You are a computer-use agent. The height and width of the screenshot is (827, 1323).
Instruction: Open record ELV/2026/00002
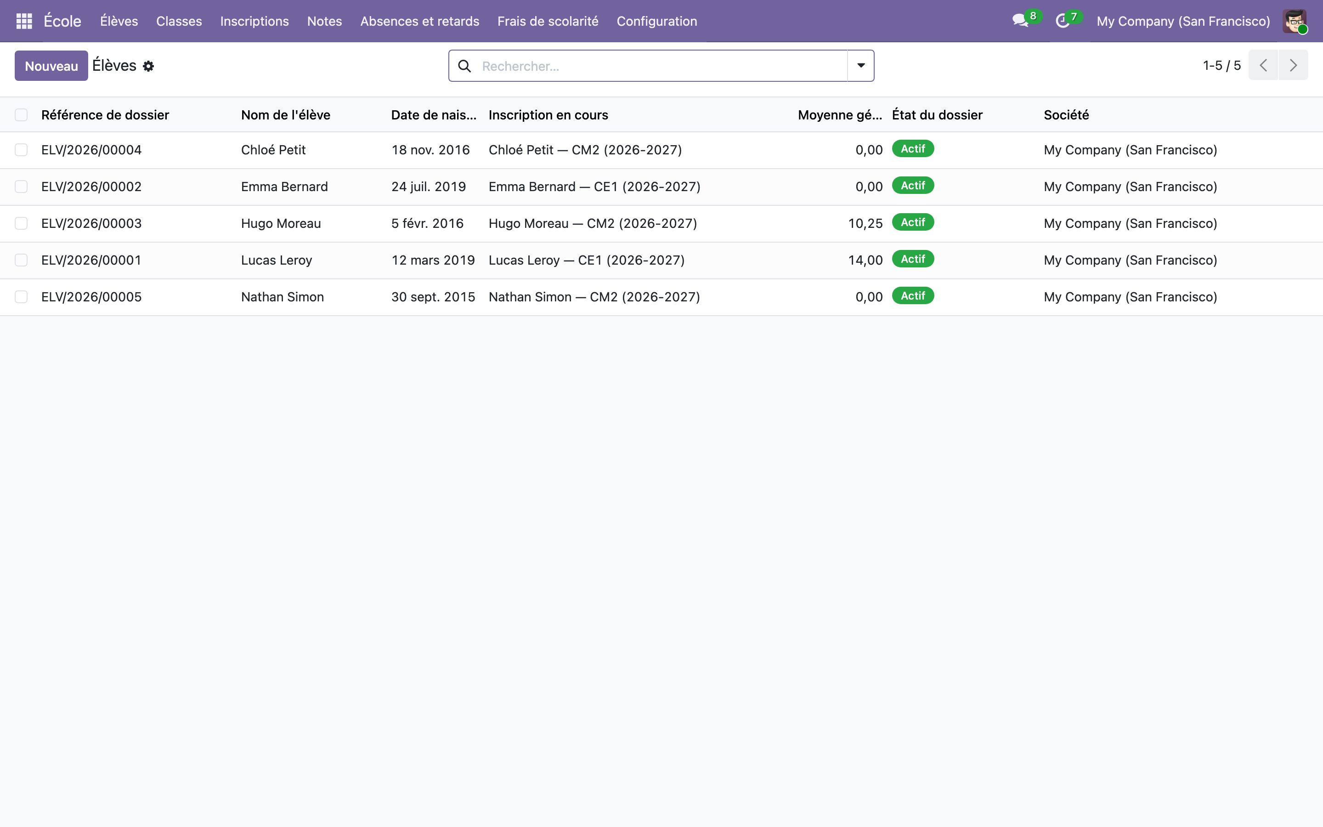91,187
